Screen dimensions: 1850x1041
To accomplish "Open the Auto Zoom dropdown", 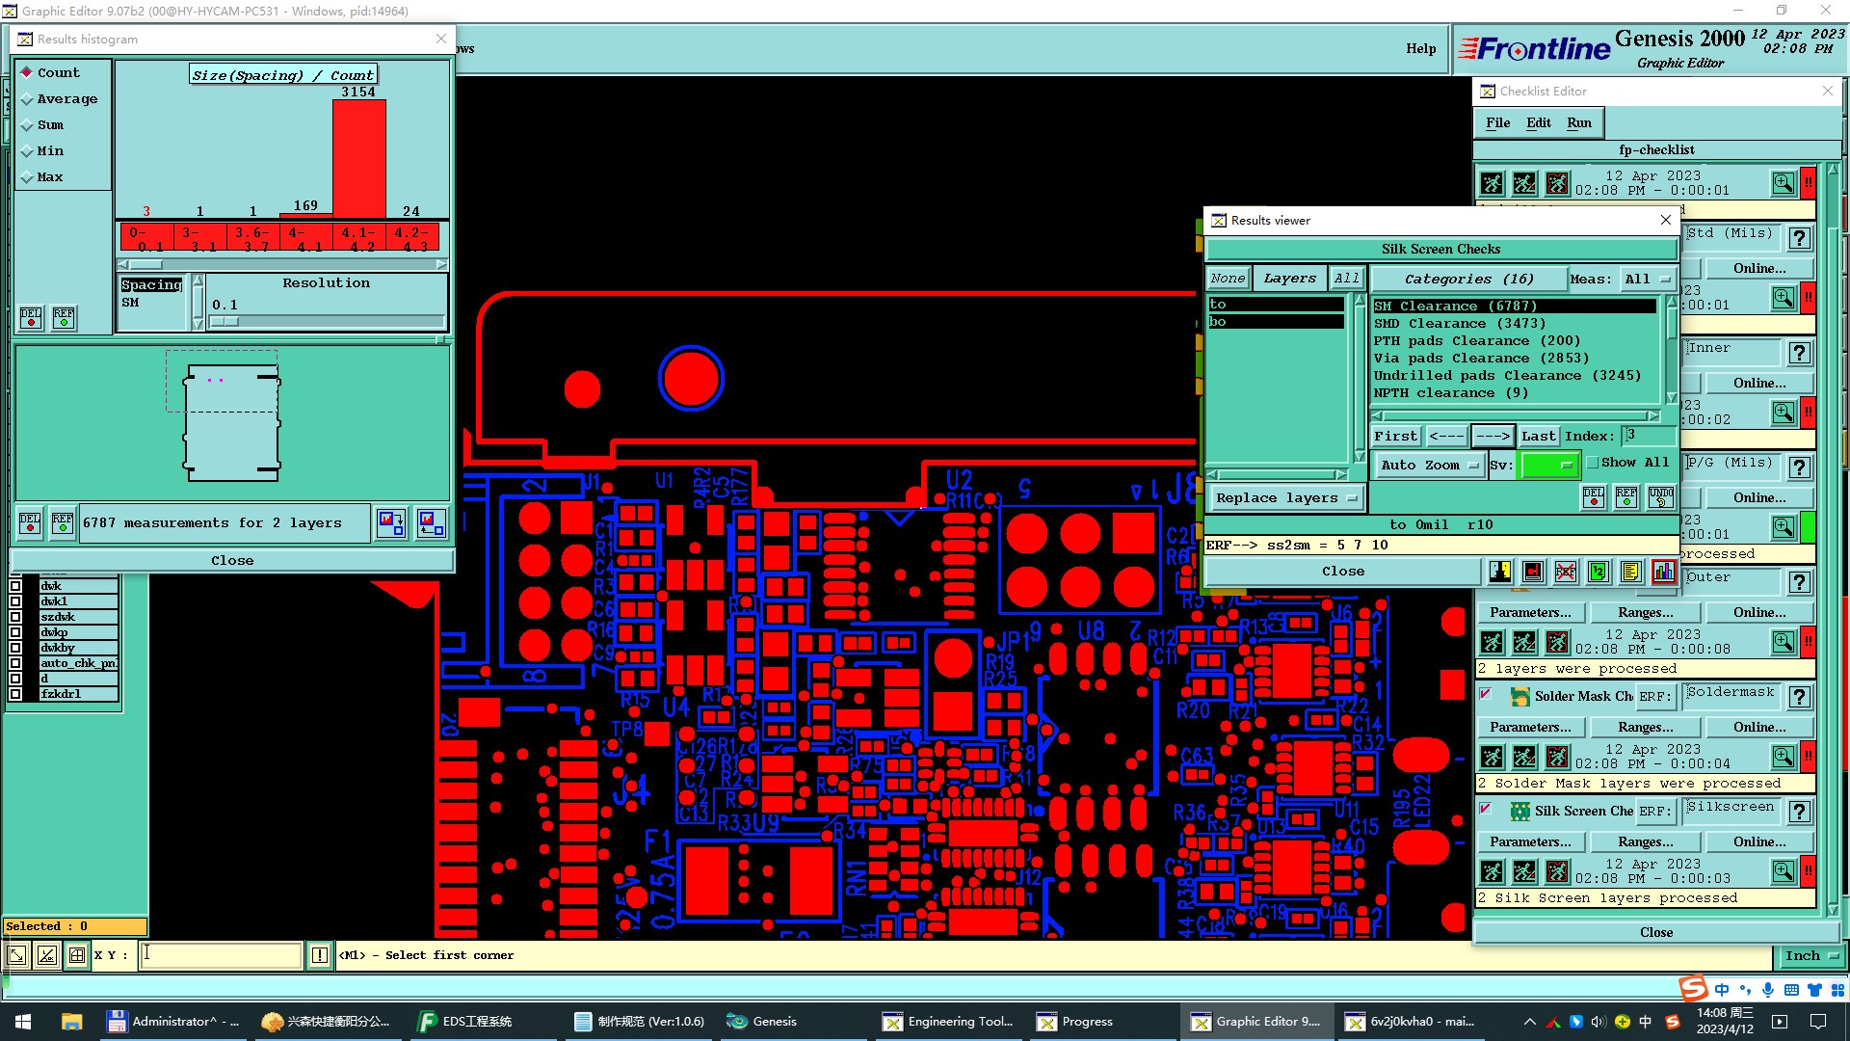I will [1429, 466].
